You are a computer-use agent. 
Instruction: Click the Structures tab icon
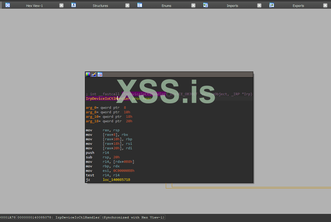[x=73, y=5]
